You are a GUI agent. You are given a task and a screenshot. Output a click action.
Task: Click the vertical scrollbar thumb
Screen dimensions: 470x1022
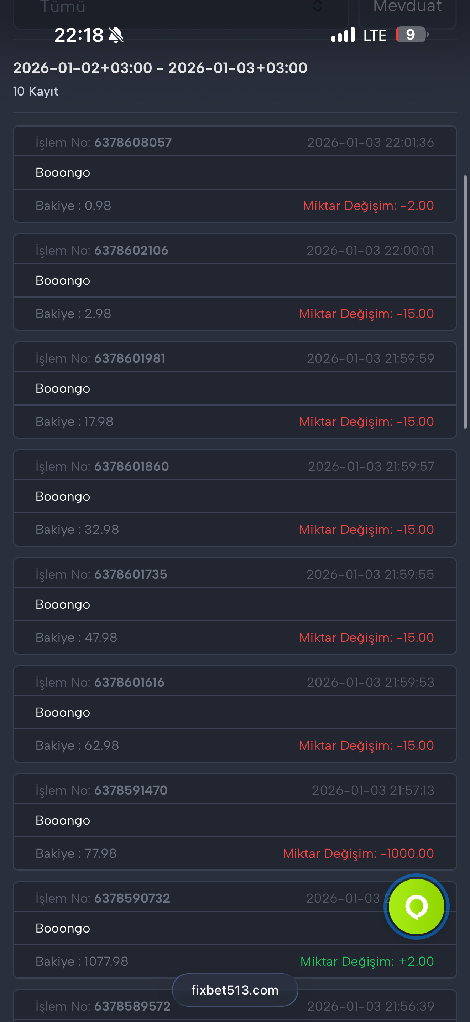pyautogui.click(x=465, y=301)
